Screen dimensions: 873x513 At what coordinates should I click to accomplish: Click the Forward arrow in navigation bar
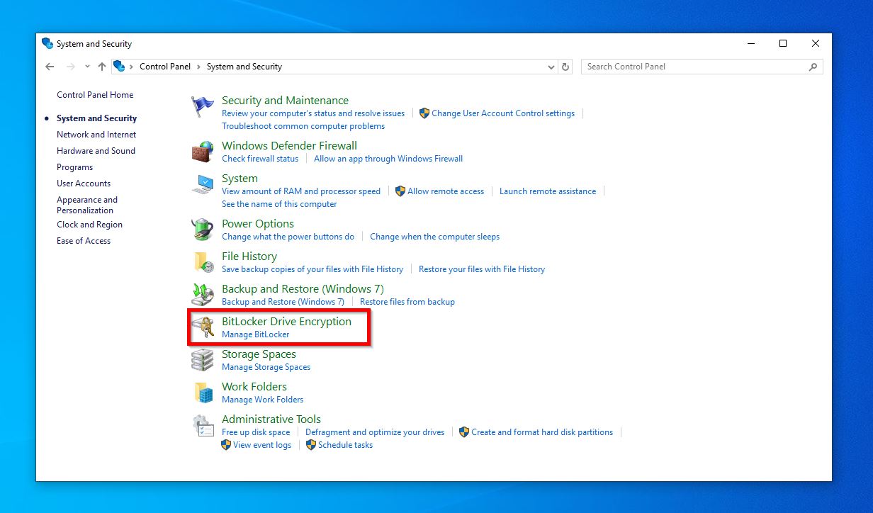point(70,67)
